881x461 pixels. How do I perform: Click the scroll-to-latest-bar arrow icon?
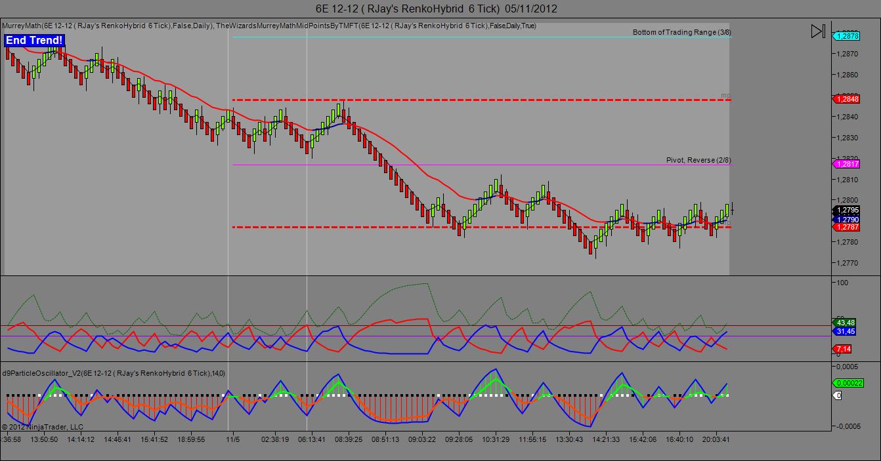pos(817,31)
